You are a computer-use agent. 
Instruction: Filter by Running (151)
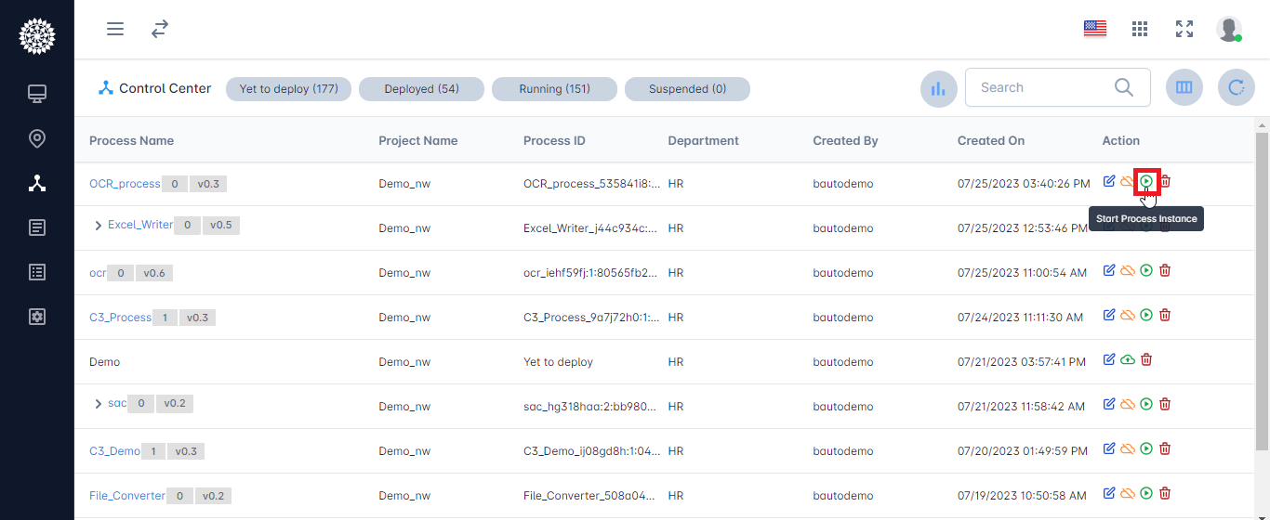pos(554,89)
